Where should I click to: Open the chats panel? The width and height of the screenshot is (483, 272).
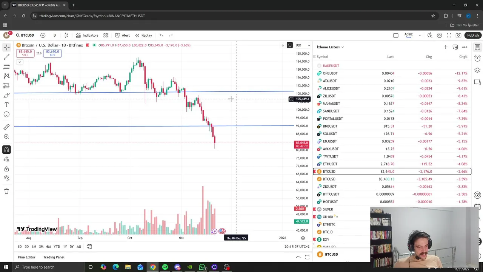click(x=477, y=82)
